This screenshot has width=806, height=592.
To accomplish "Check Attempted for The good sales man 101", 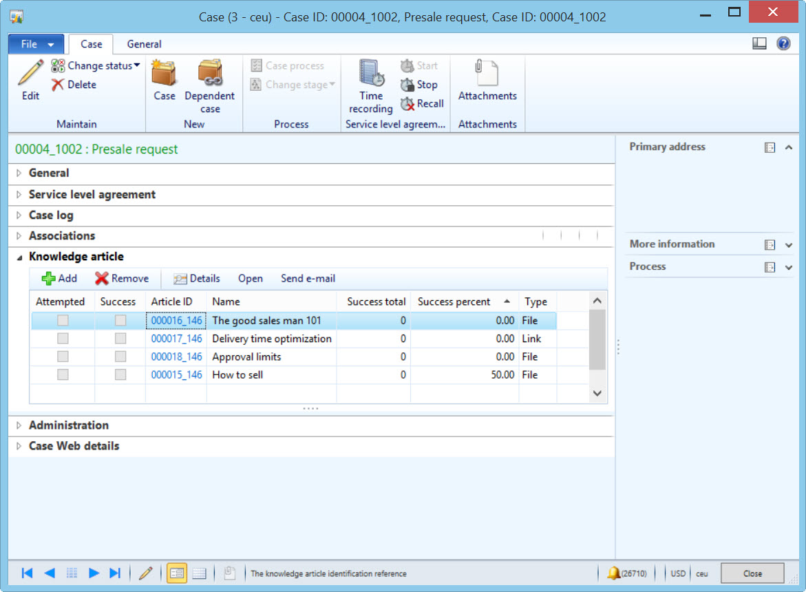I will coord(63,320).
